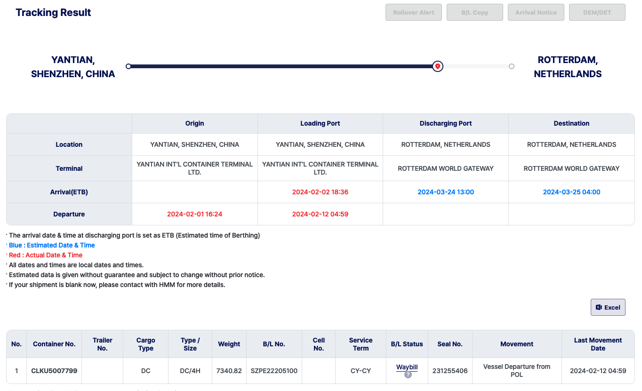
Task: Select container number CLKU5007799
Action: click(54, 371)
